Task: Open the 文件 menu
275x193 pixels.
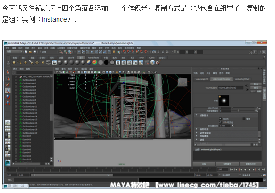Action: [8, 48]
